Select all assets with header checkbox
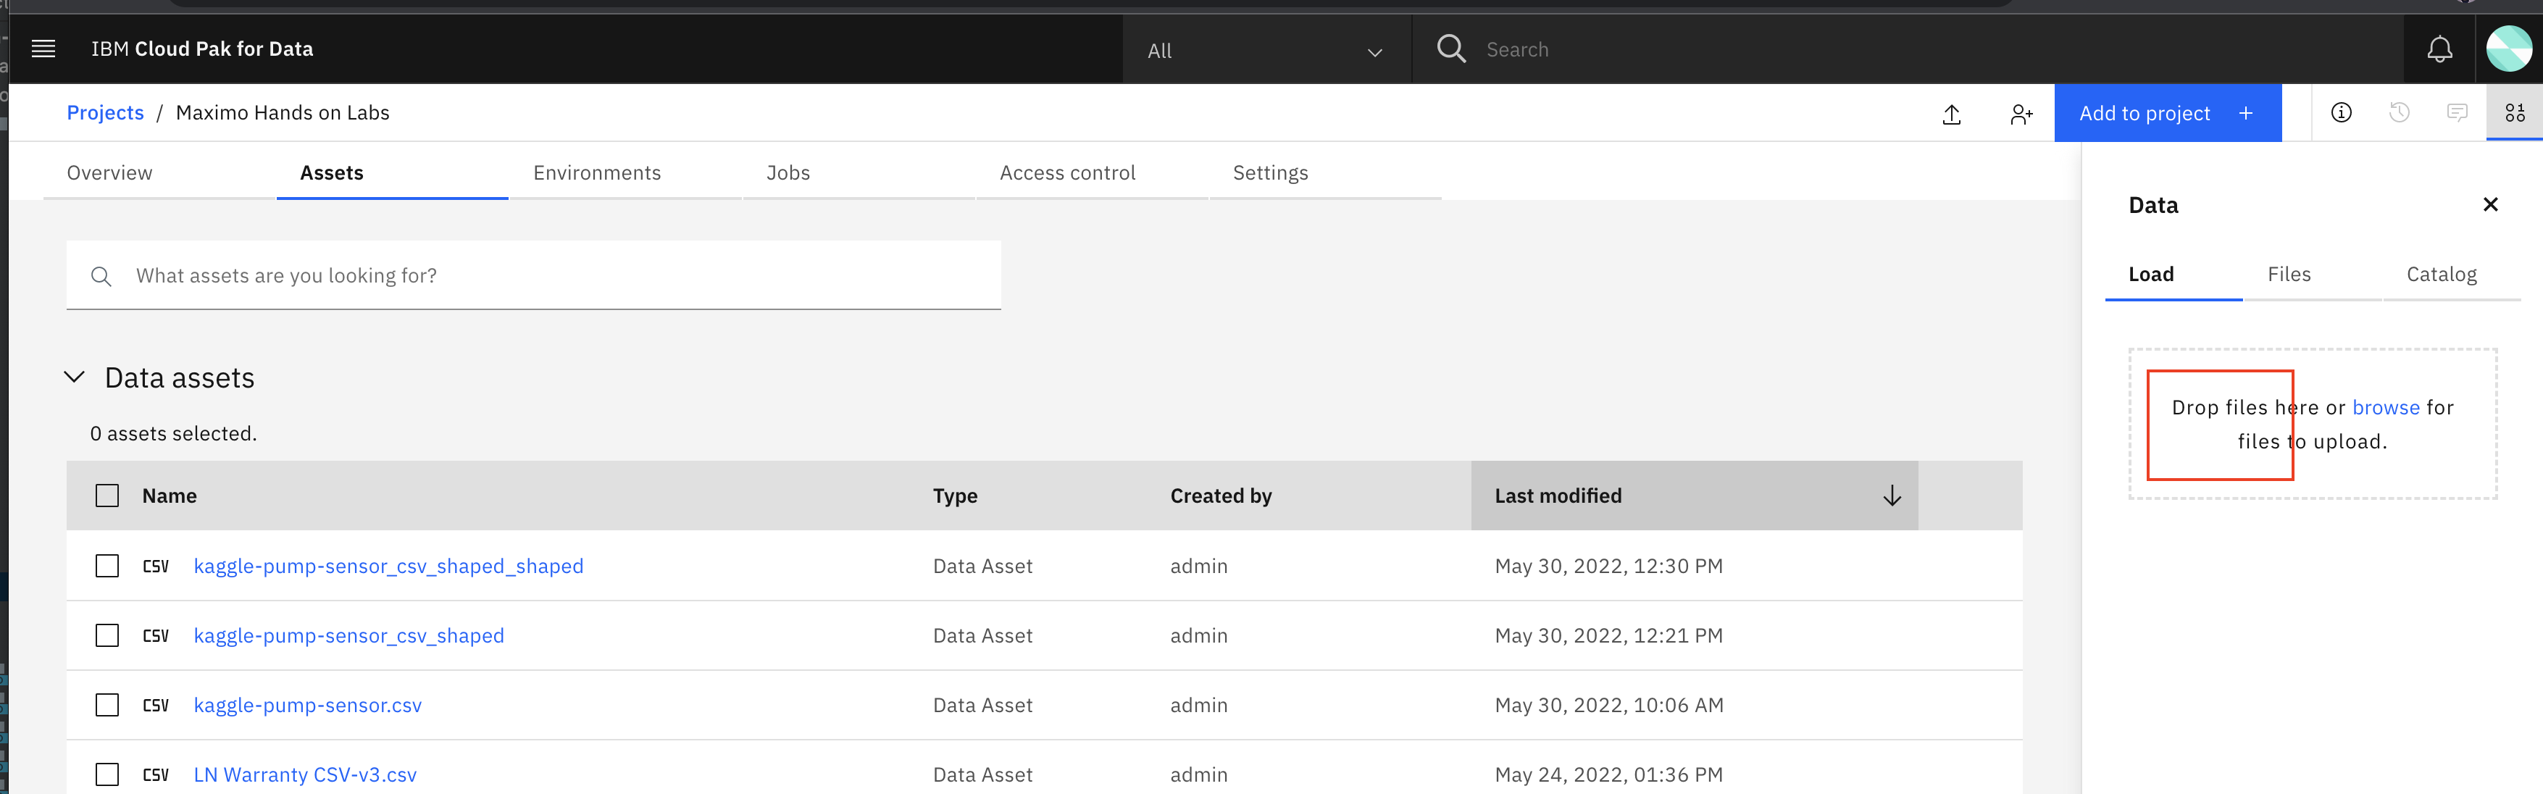Screen dimensions: 2543x794 click(107, 496)
